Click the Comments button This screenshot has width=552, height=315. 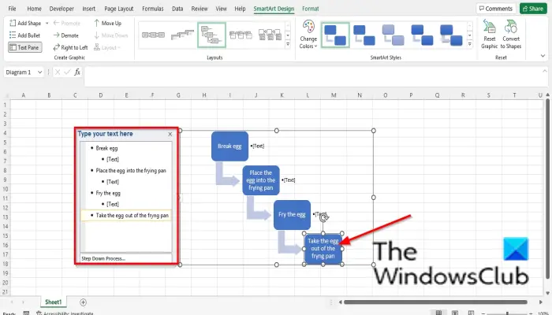pos(496,9)
